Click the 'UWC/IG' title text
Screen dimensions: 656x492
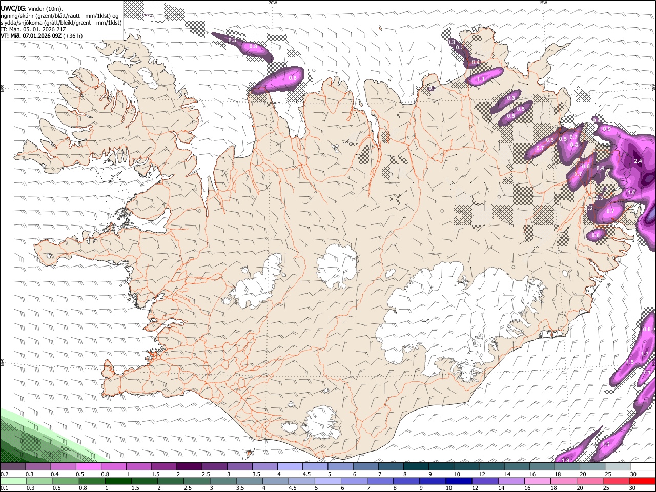pyautogui.click(x=13, y=8)
